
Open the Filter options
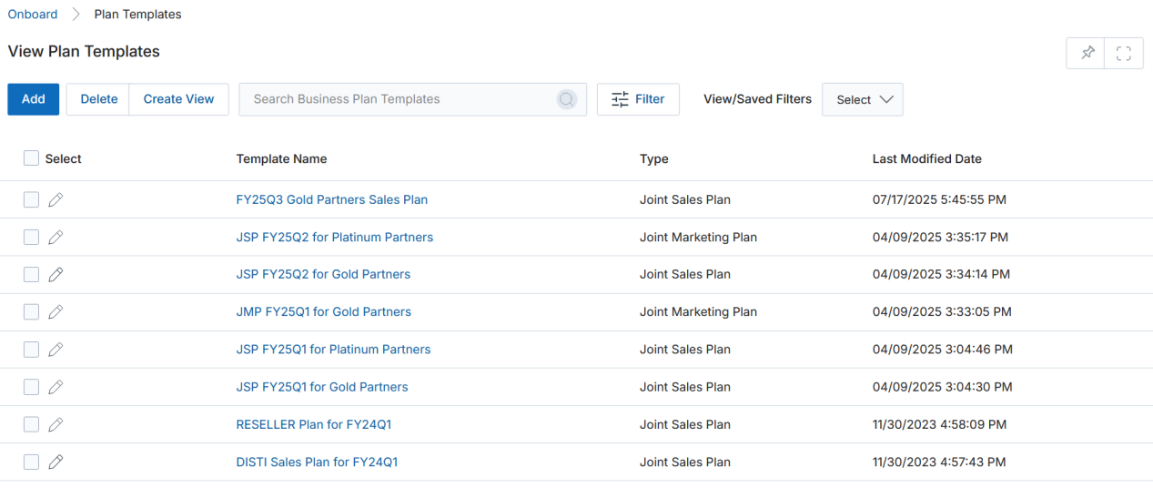pos(638,99)
